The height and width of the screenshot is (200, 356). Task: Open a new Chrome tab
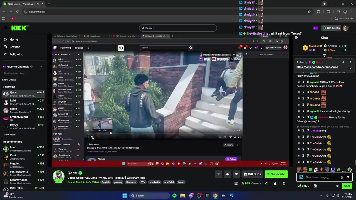click(49, 4)
